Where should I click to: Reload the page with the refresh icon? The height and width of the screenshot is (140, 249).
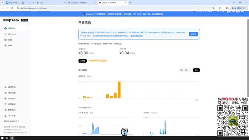point(12,8)
